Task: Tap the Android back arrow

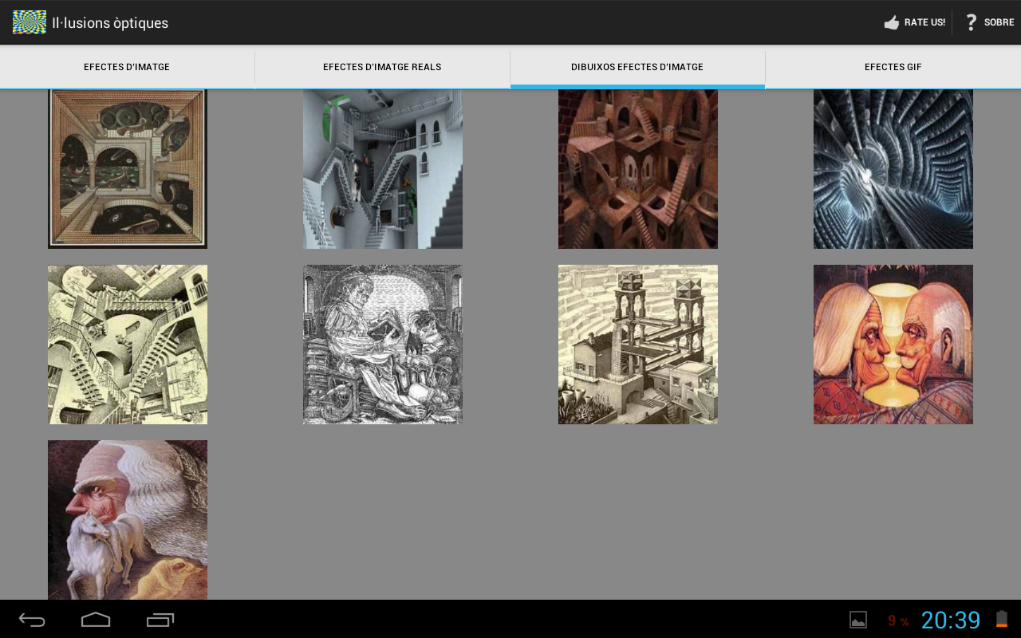Action: tap(32, 620)
